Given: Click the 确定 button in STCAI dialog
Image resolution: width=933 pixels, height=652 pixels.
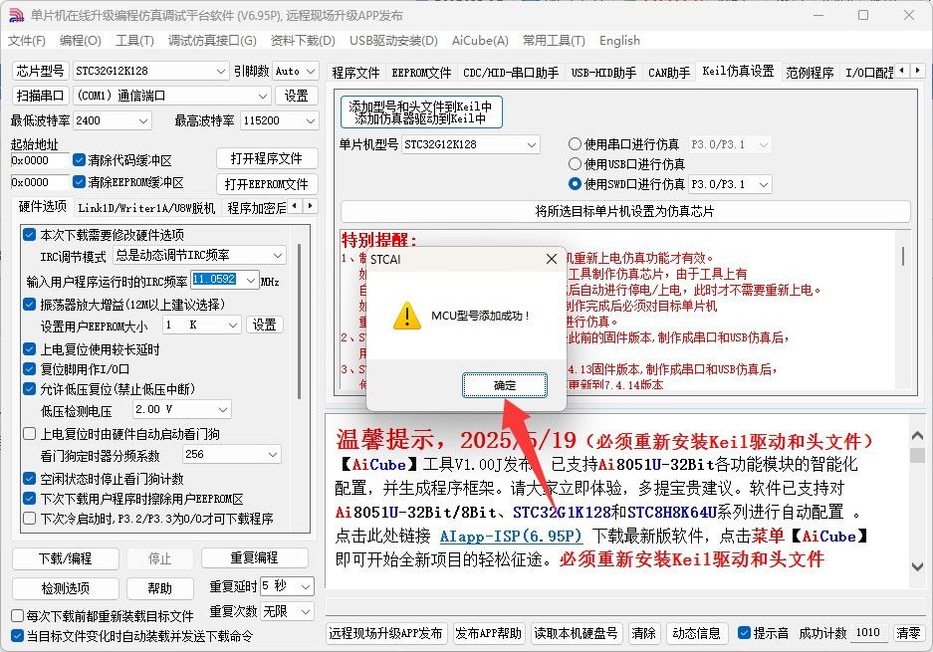Looking at the screenshot, I should [505, 385].
